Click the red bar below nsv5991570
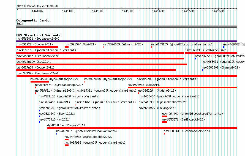The width and height of the screenshot is (245, 156). [x=67, y=47]
